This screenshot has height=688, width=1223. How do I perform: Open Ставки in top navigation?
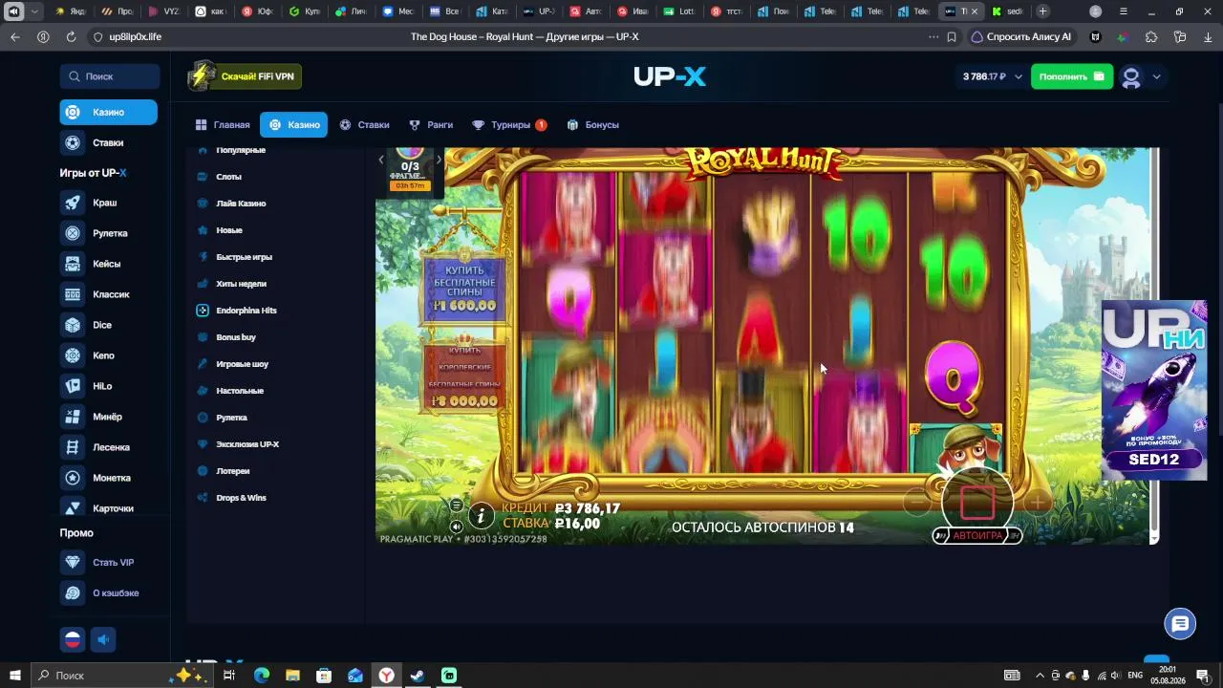[365, 125]
